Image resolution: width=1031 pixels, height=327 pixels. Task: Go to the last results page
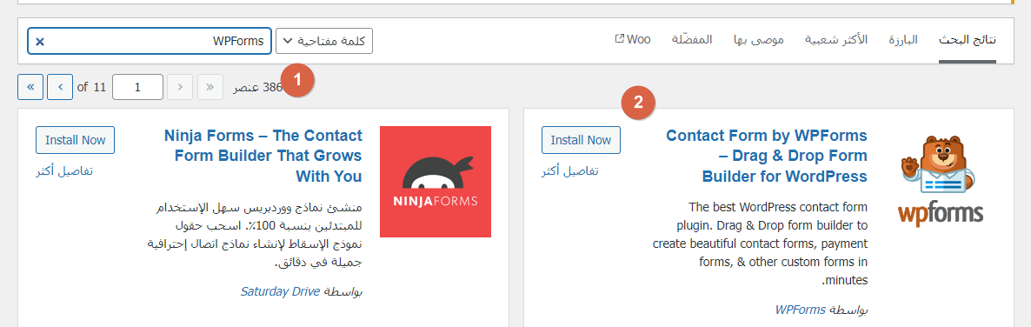(x=30, y=87)
